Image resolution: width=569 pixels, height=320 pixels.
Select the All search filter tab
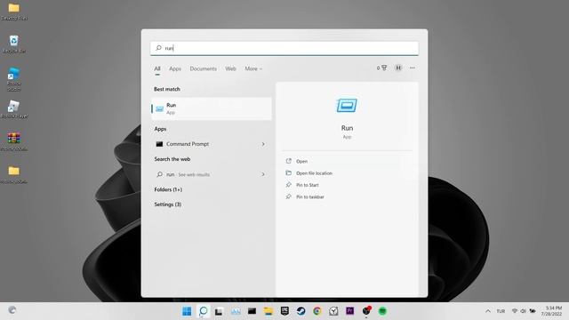[157, 68]
